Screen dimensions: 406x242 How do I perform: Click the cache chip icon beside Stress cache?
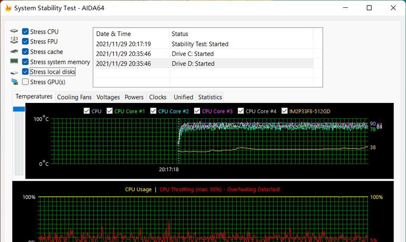14,52
